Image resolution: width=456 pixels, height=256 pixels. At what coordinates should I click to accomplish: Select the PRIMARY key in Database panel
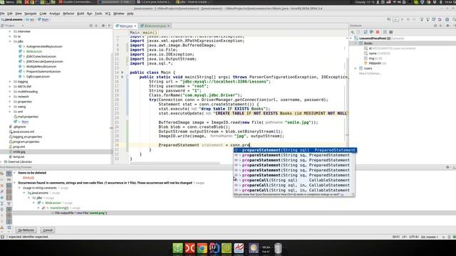(x=375, y=63)
